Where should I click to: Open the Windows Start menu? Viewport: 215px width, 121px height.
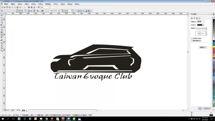pos(2,119)
